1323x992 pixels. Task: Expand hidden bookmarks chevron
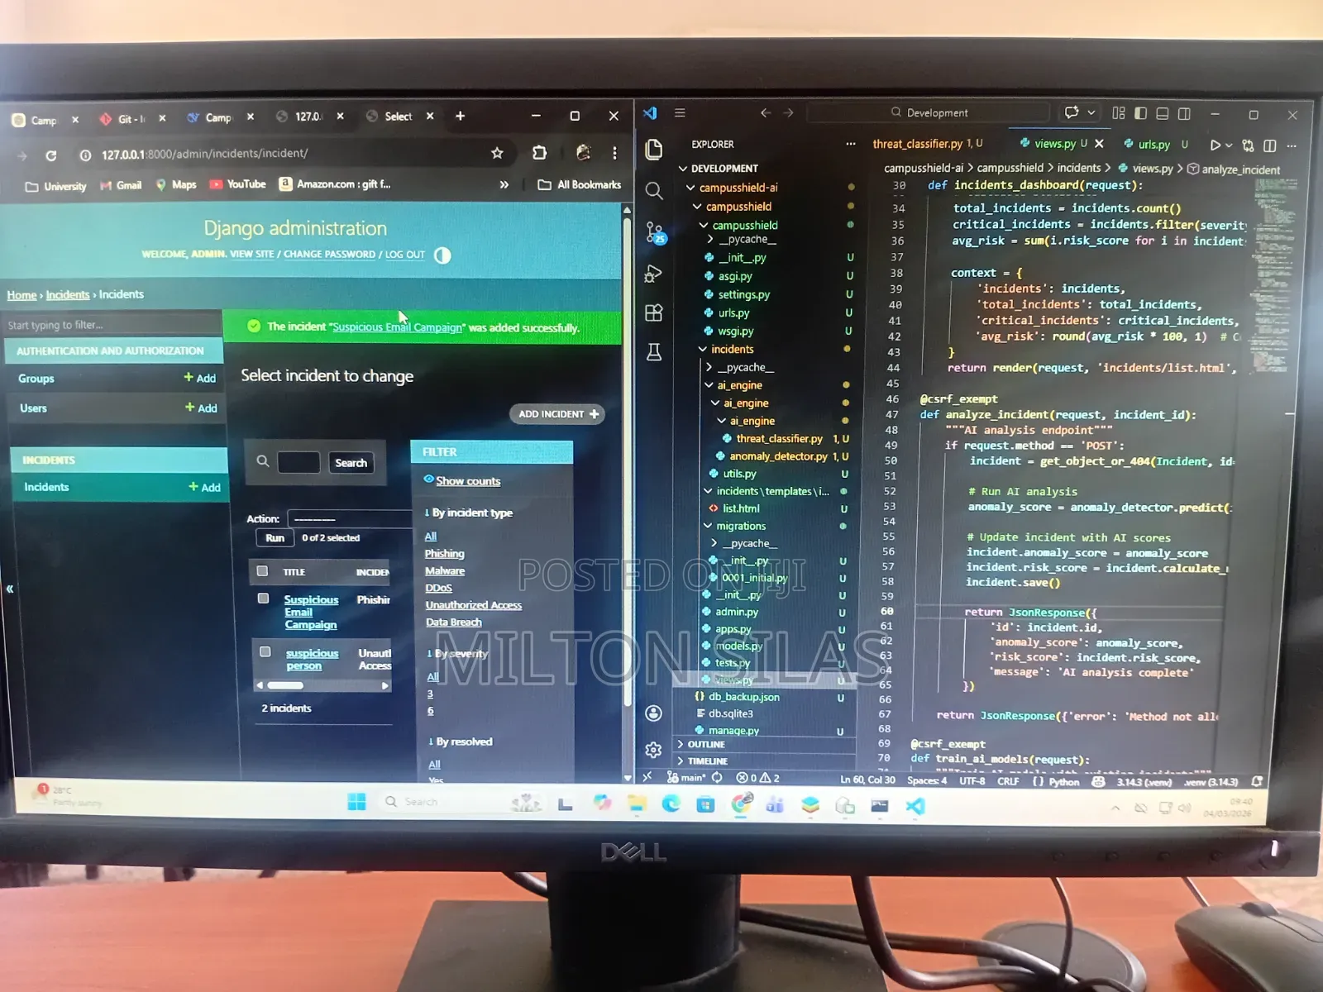tap(504, 185)
